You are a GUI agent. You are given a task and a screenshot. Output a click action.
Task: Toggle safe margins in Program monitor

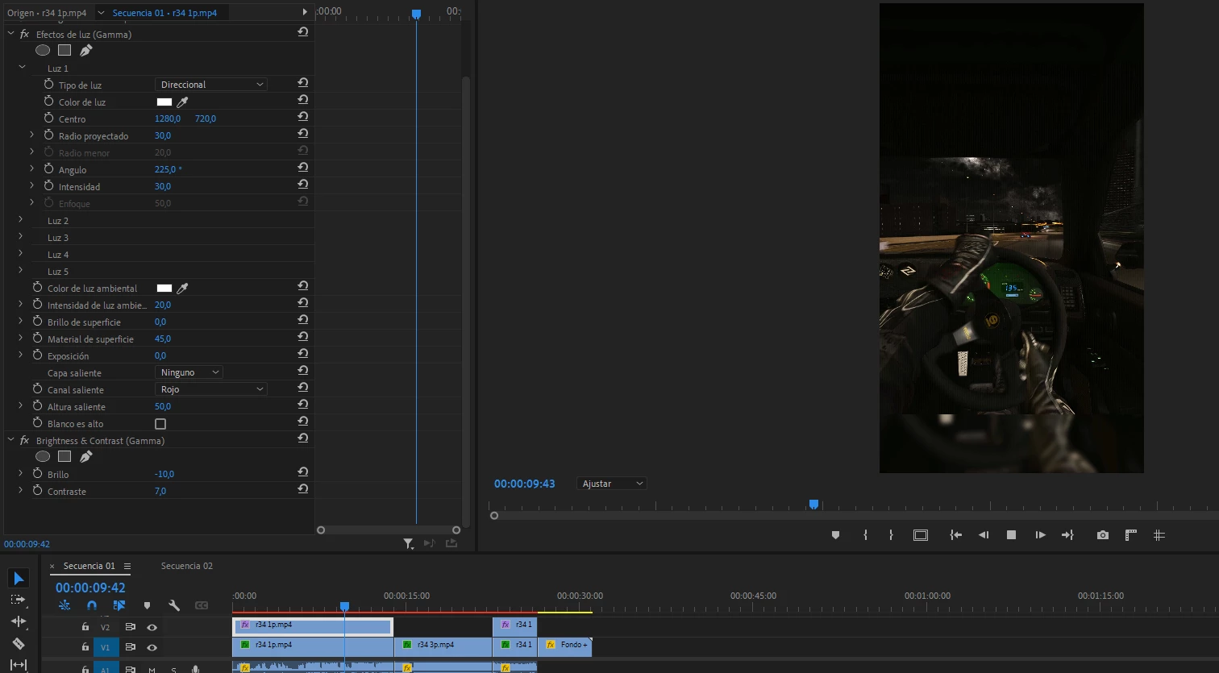point(921,535)
